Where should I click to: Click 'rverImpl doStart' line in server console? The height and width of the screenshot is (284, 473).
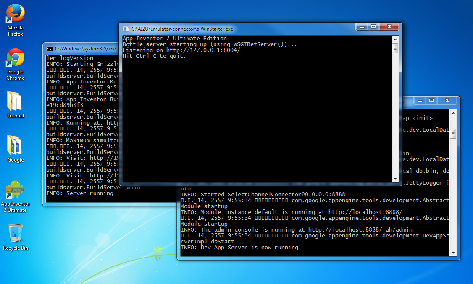(207, 242)
